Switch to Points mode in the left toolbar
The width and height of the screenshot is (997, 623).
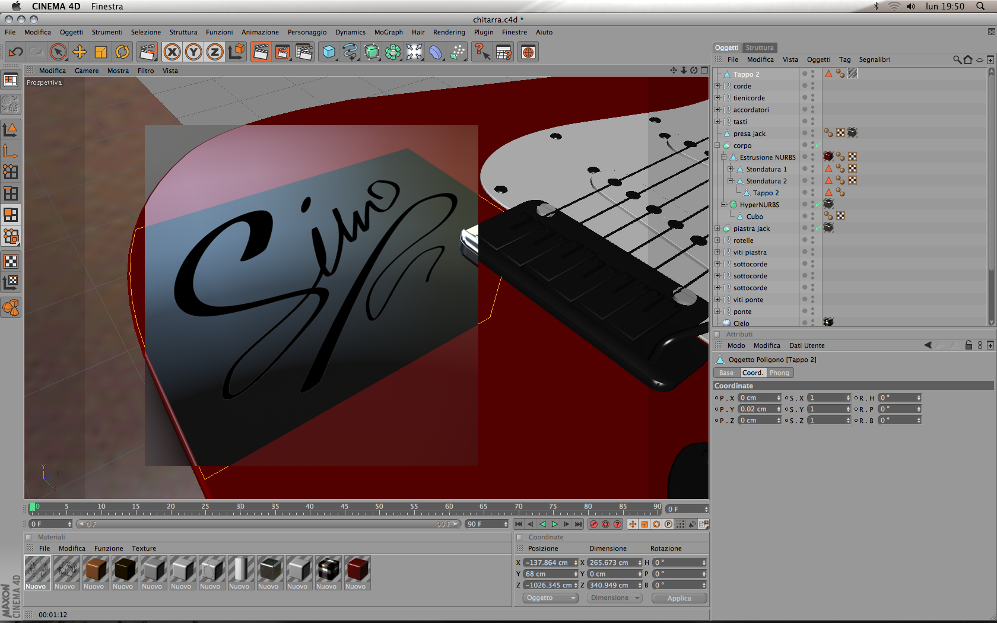tap(11, 172)
